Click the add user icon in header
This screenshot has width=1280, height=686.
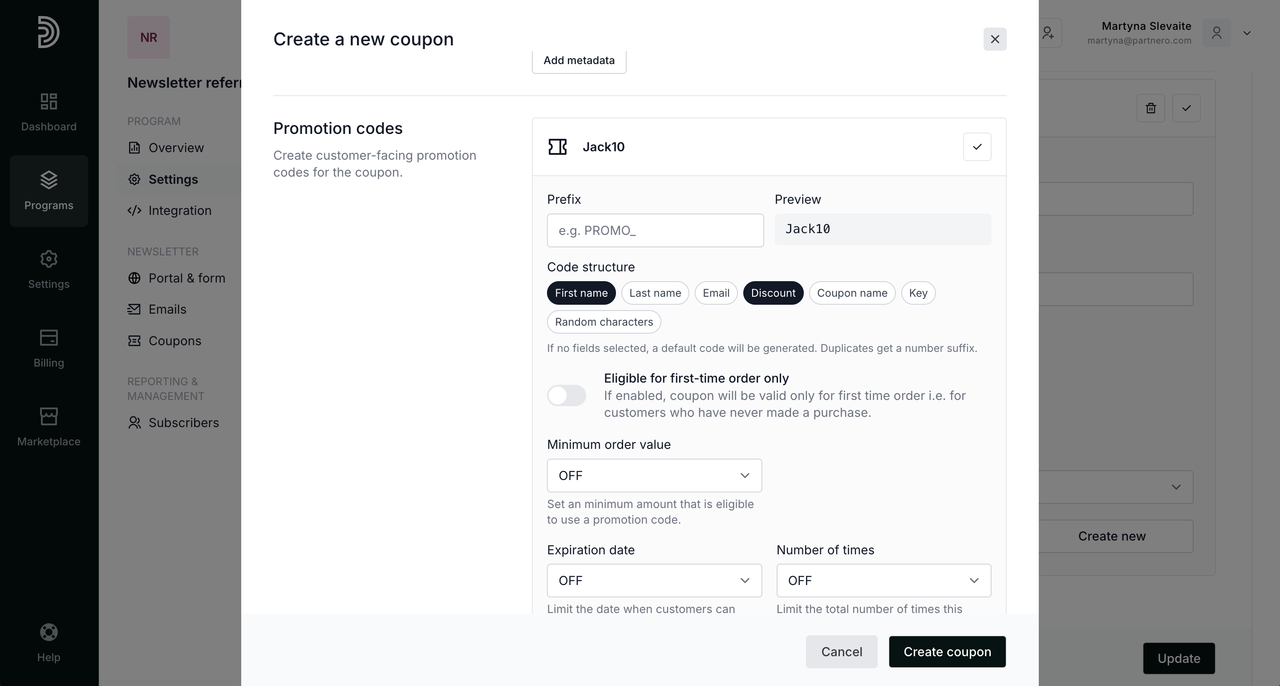point(1048,33)
